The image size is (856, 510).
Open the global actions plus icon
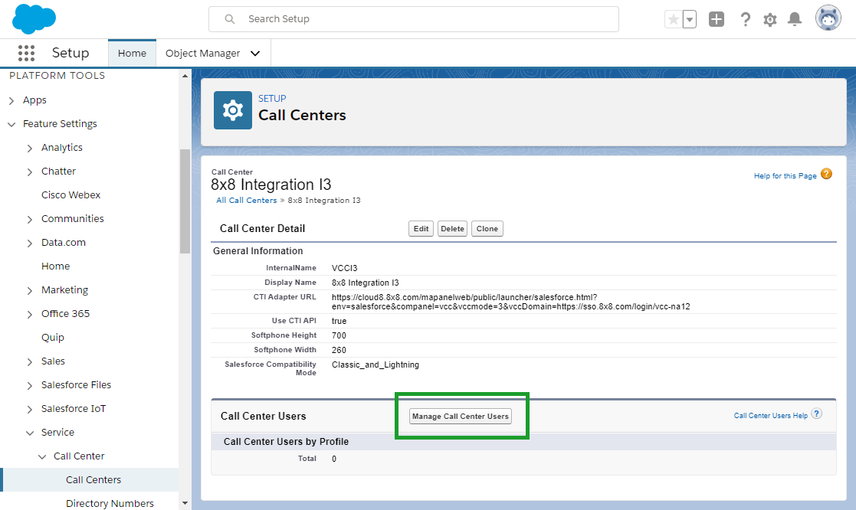click(x=717, y=19)
